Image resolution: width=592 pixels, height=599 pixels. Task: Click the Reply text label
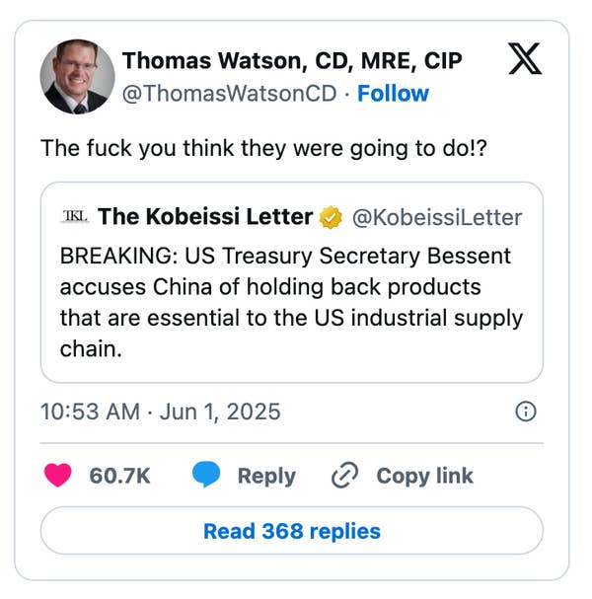coord(266,476)
